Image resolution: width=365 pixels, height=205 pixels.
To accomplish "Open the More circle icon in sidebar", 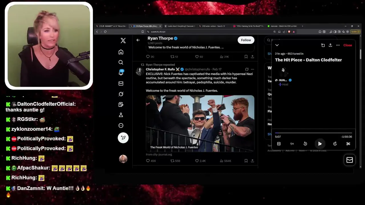I will (121, 126).
